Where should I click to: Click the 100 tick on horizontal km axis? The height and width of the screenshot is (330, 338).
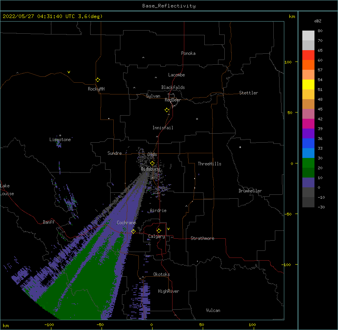(x=252, y=325)
